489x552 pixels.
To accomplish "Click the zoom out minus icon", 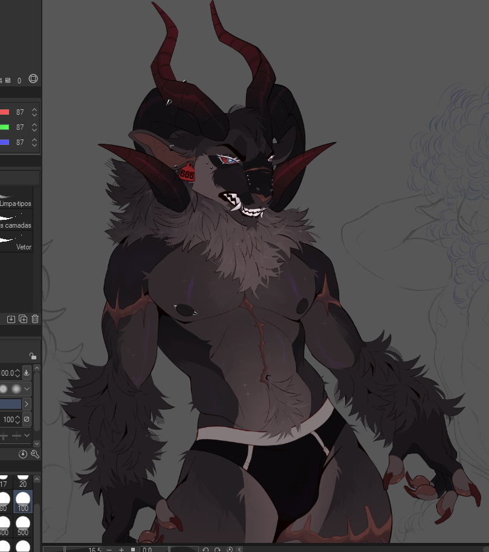I will [109, 550].
